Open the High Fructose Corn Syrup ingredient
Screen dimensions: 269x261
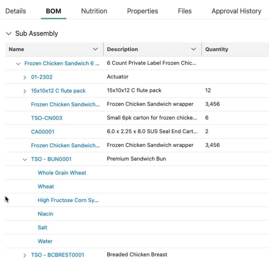click(x=68, y=200)
